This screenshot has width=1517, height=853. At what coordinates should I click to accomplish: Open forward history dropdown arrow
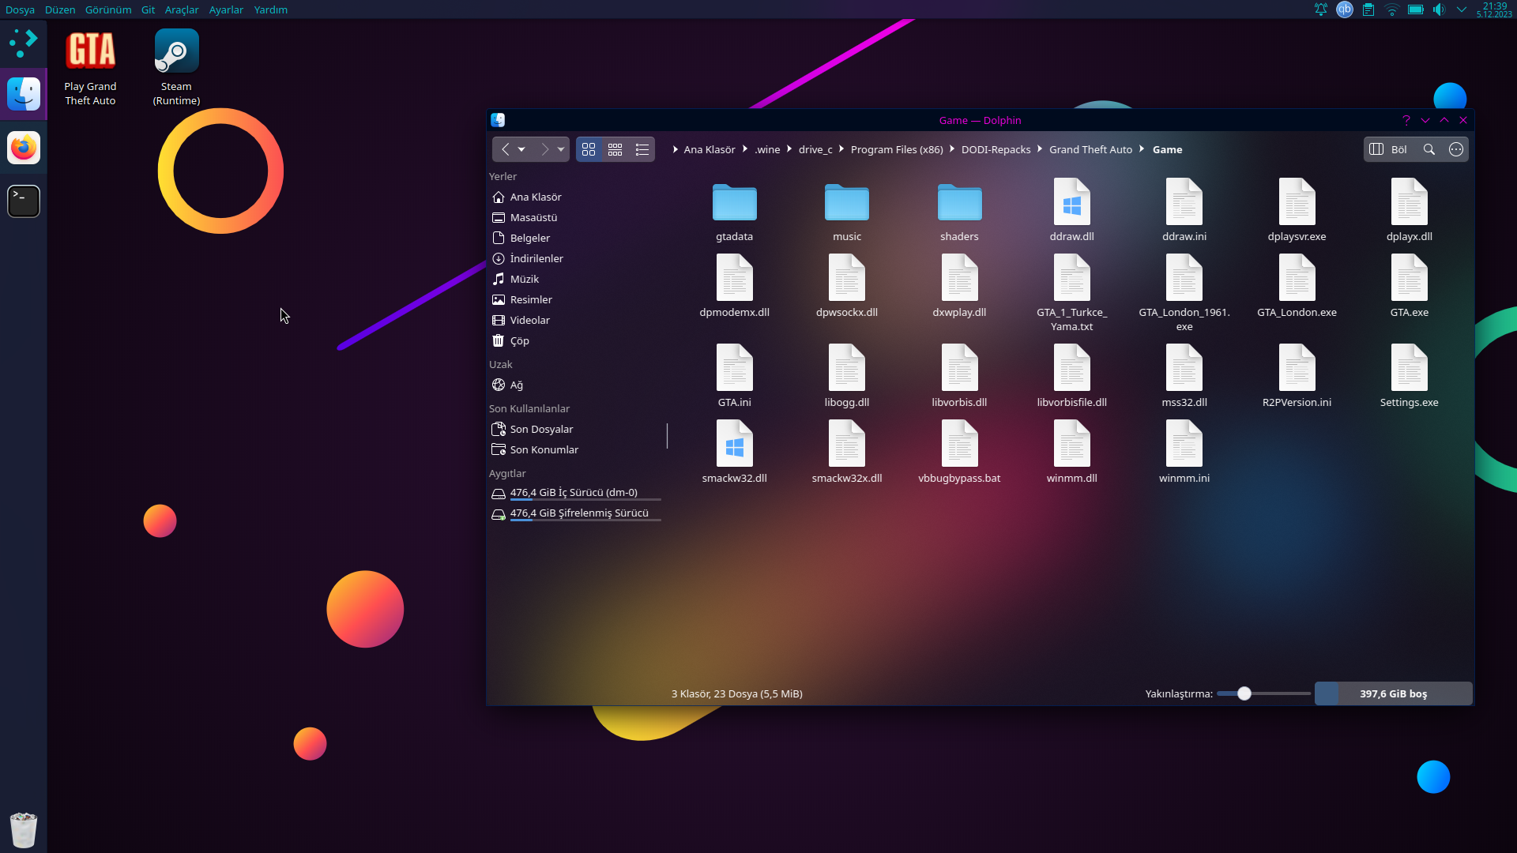(561, 149)
